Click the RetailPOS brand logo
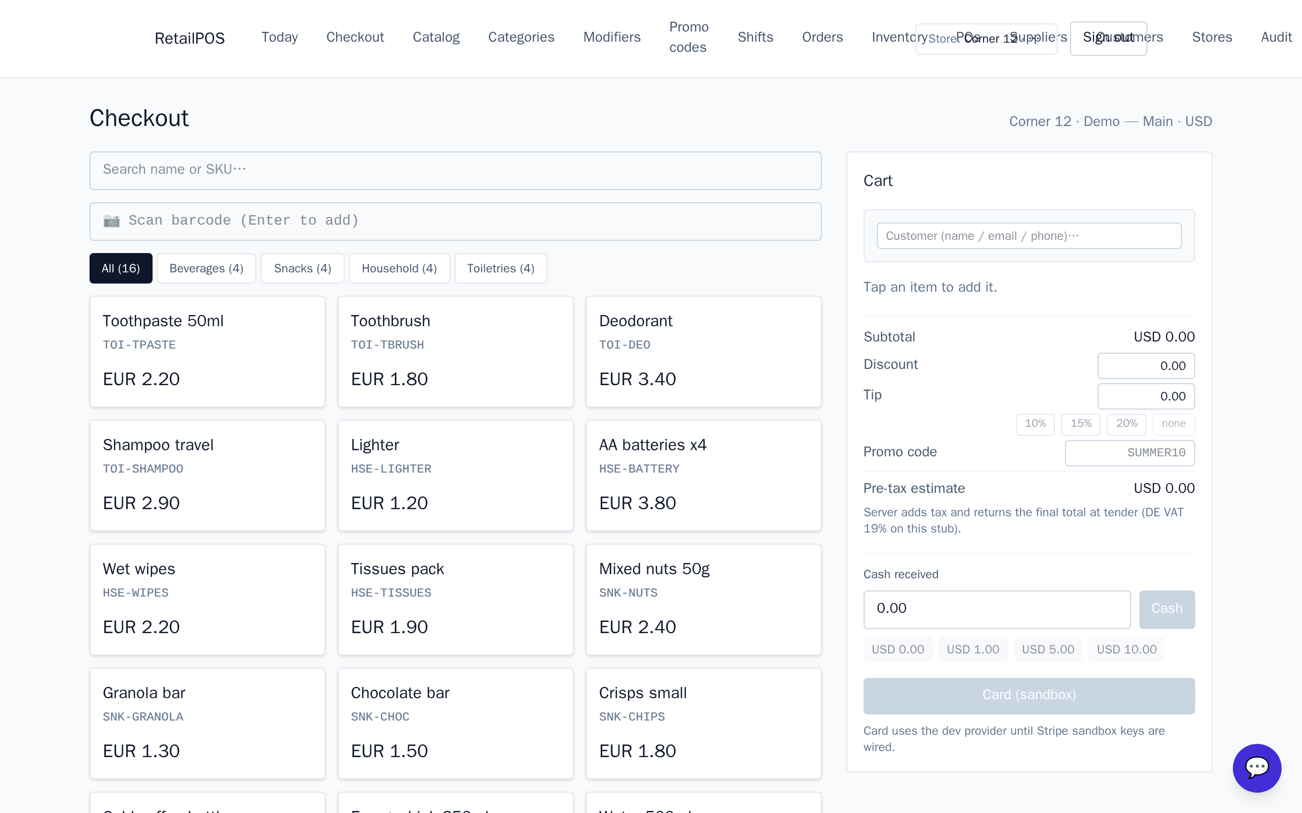 tap(189, 38)
